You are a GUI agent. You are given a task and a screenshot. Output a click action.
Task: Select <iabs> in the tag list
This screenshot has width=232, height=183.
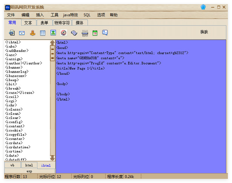[x=11, y=46]
